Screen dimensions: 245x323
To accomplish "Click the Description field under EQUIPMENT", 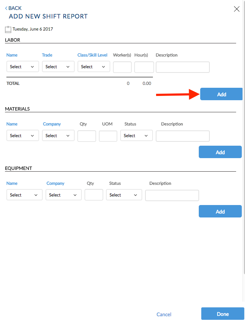I will (x=172, y=195).
